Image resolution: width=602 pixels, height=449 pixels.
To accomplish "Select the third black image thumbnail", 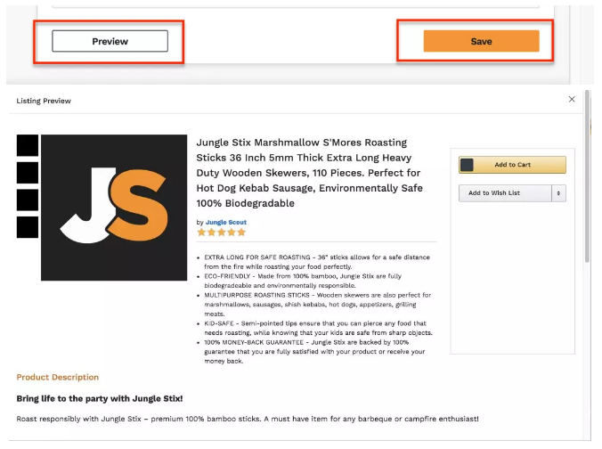I will (28, 200).
